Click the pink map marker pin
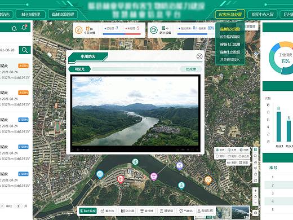The image size is (293, 220). (x=154, y=177)
